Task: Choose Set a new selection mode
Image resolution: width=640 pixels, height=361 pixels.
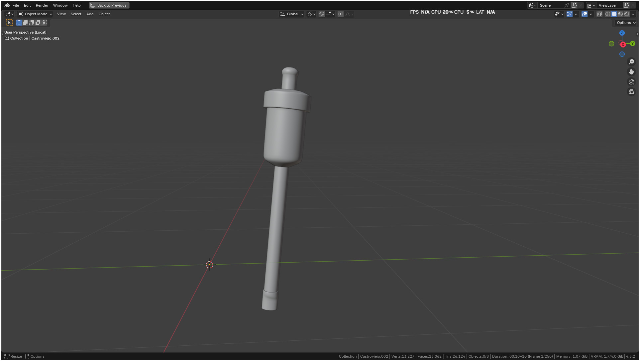Action: [x=19, y=23]
